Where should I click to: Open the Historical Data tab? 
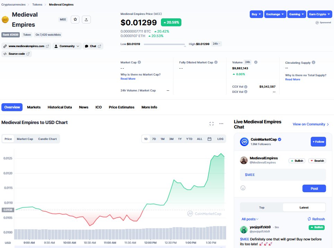pos(60,107)
